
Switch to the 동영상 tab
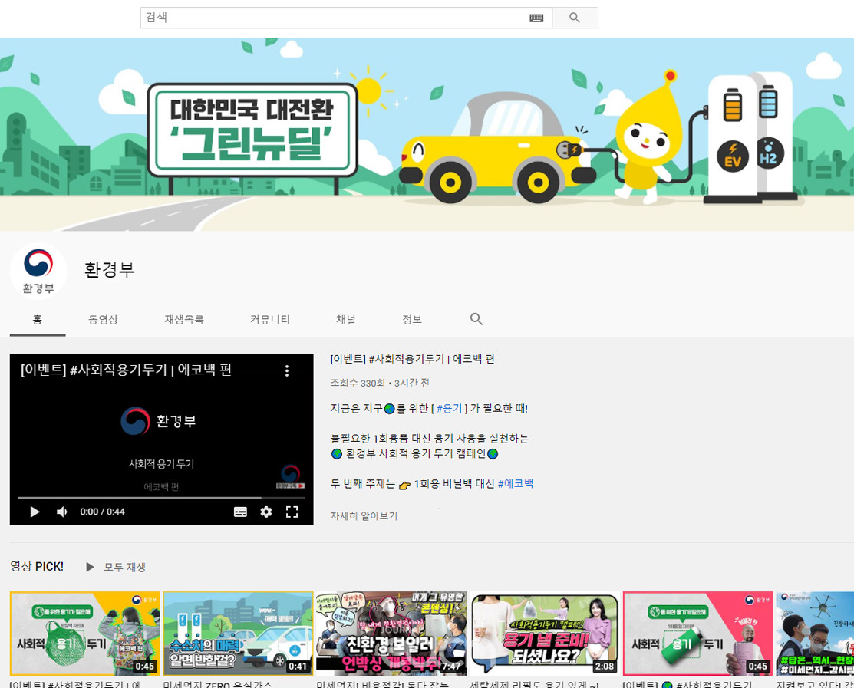coord(103,319)
